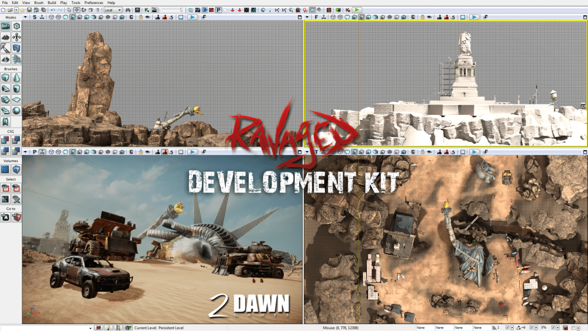This screenshot has width=588, height=331.
Task: Select the Translate widget tool
Action: (76, 10)
